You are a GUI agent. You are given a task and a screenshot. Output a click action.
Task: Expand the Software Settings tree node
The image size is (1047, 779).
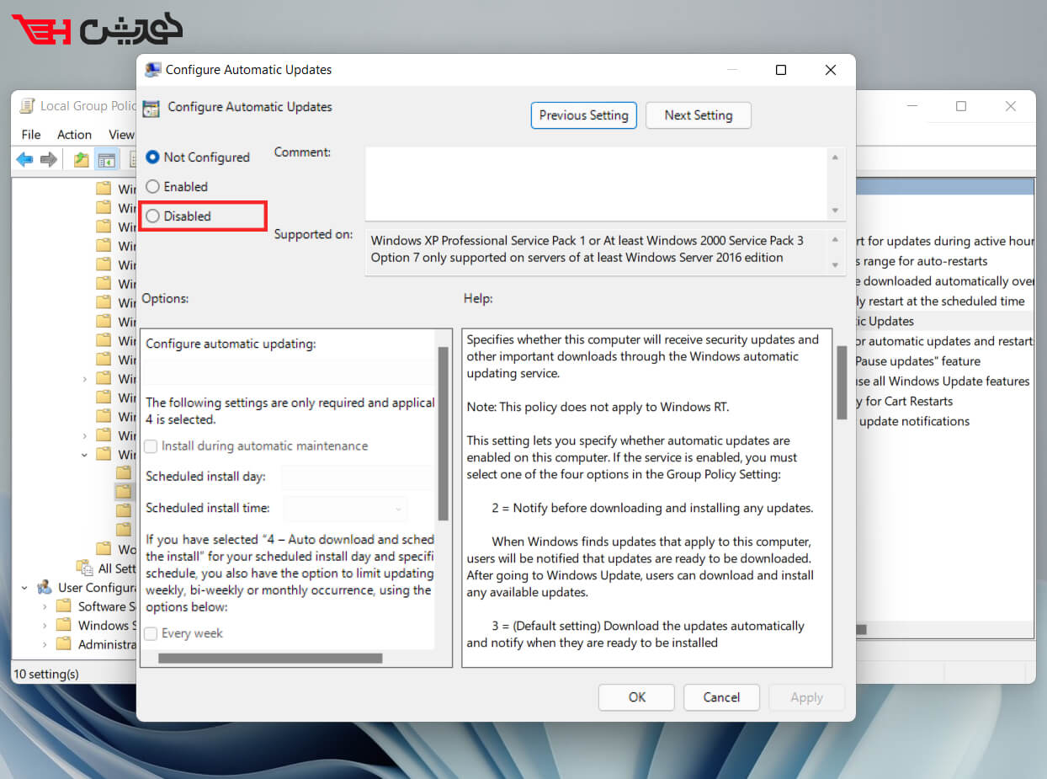43,606
